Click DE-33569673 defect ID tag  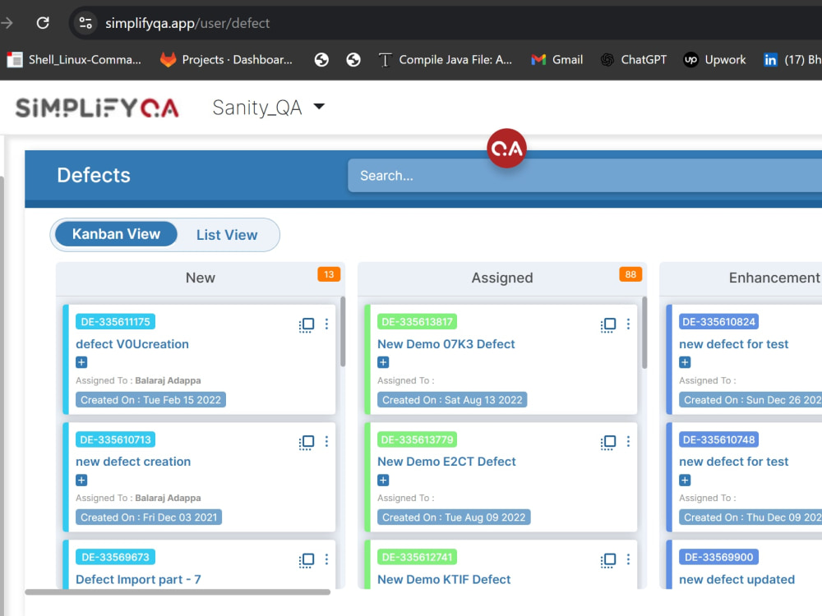115,557
